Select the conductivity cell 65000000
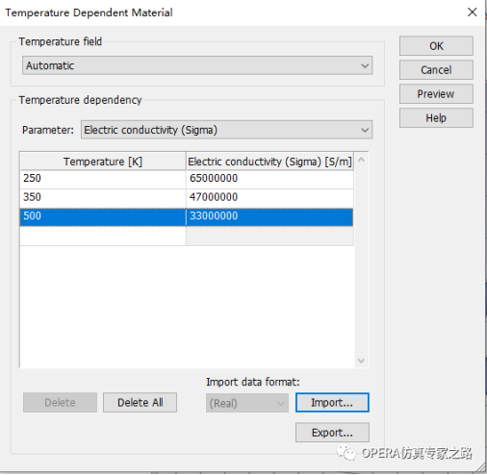 pos(269,178)
